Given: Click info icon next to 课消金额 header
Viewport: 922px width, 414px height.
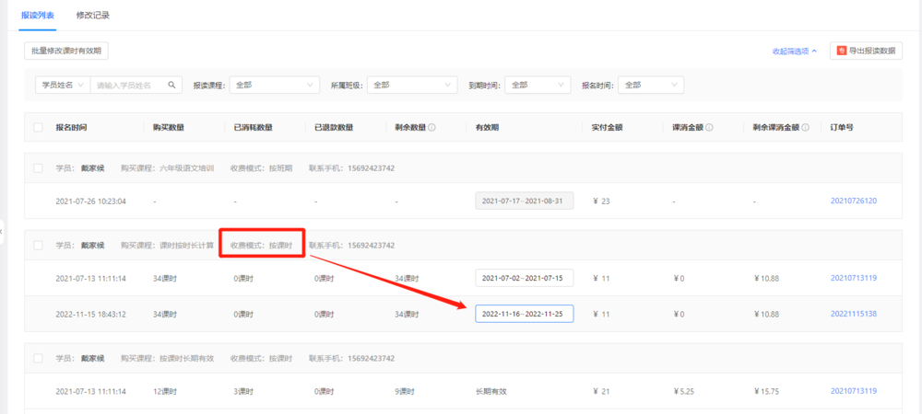Looking at the screenshot, I should pyautogui.click(x=709, y=127).
